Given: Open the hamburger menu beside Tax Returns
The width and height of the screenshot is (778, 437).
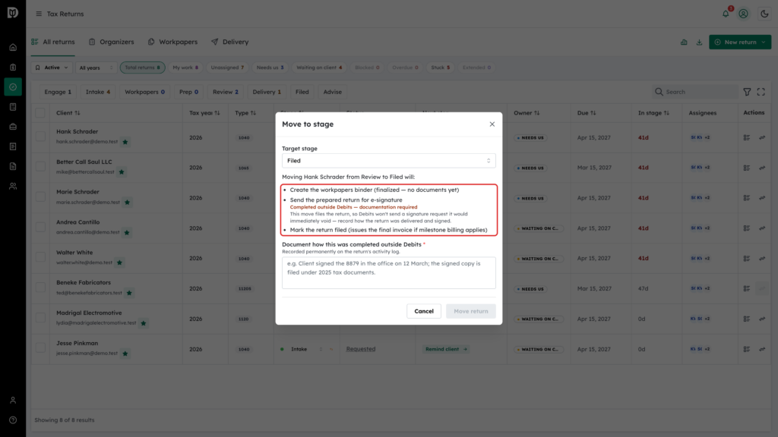Looking at the screenshot, I should [39, 14].
